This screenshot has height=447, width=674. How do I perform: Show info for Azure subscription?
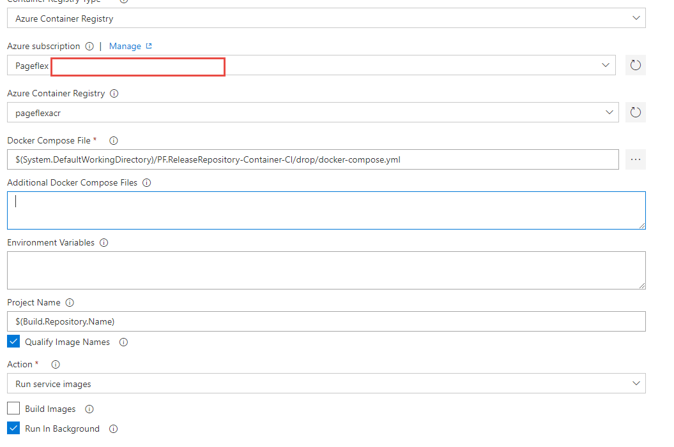pyautogui.click(x=89, y=47)
